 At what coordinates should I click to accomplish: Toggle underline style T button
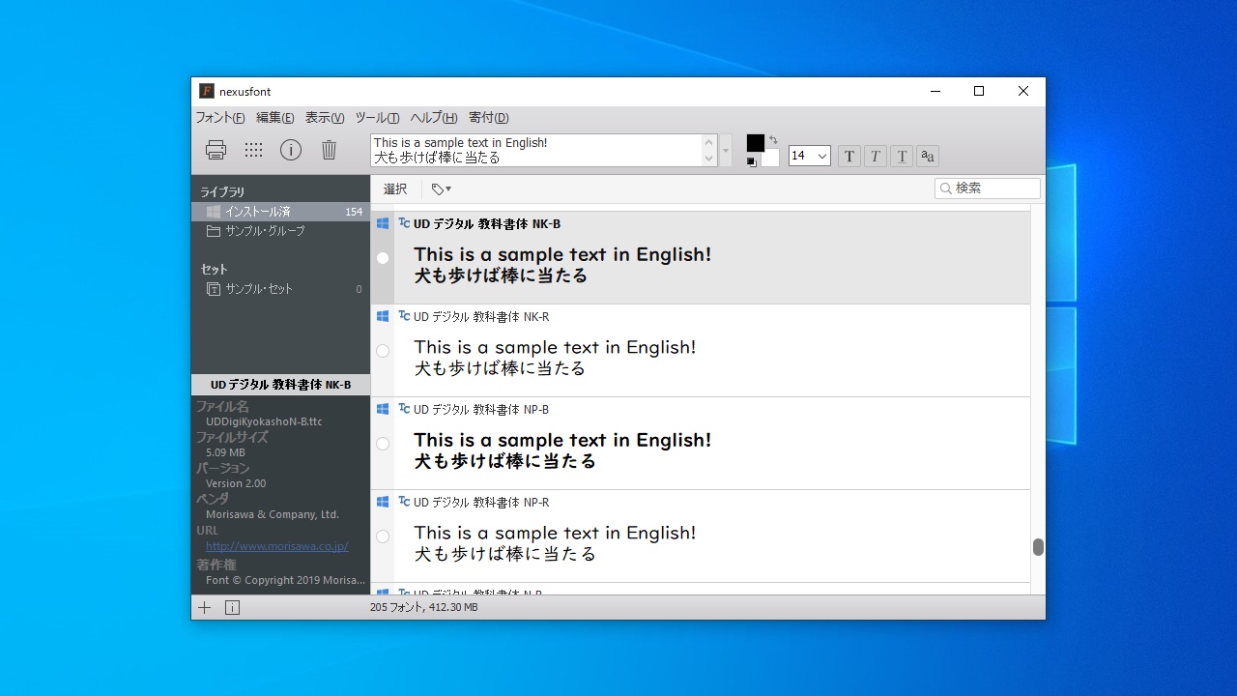(x=901, y=156)
